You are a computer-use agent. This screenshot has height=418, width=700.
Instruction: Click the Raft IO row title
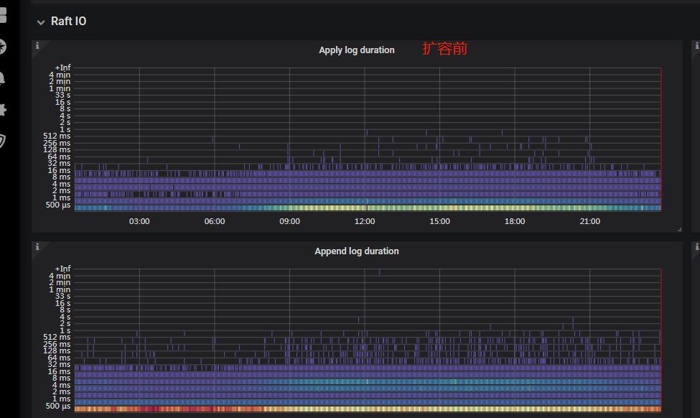coord(68,22)
